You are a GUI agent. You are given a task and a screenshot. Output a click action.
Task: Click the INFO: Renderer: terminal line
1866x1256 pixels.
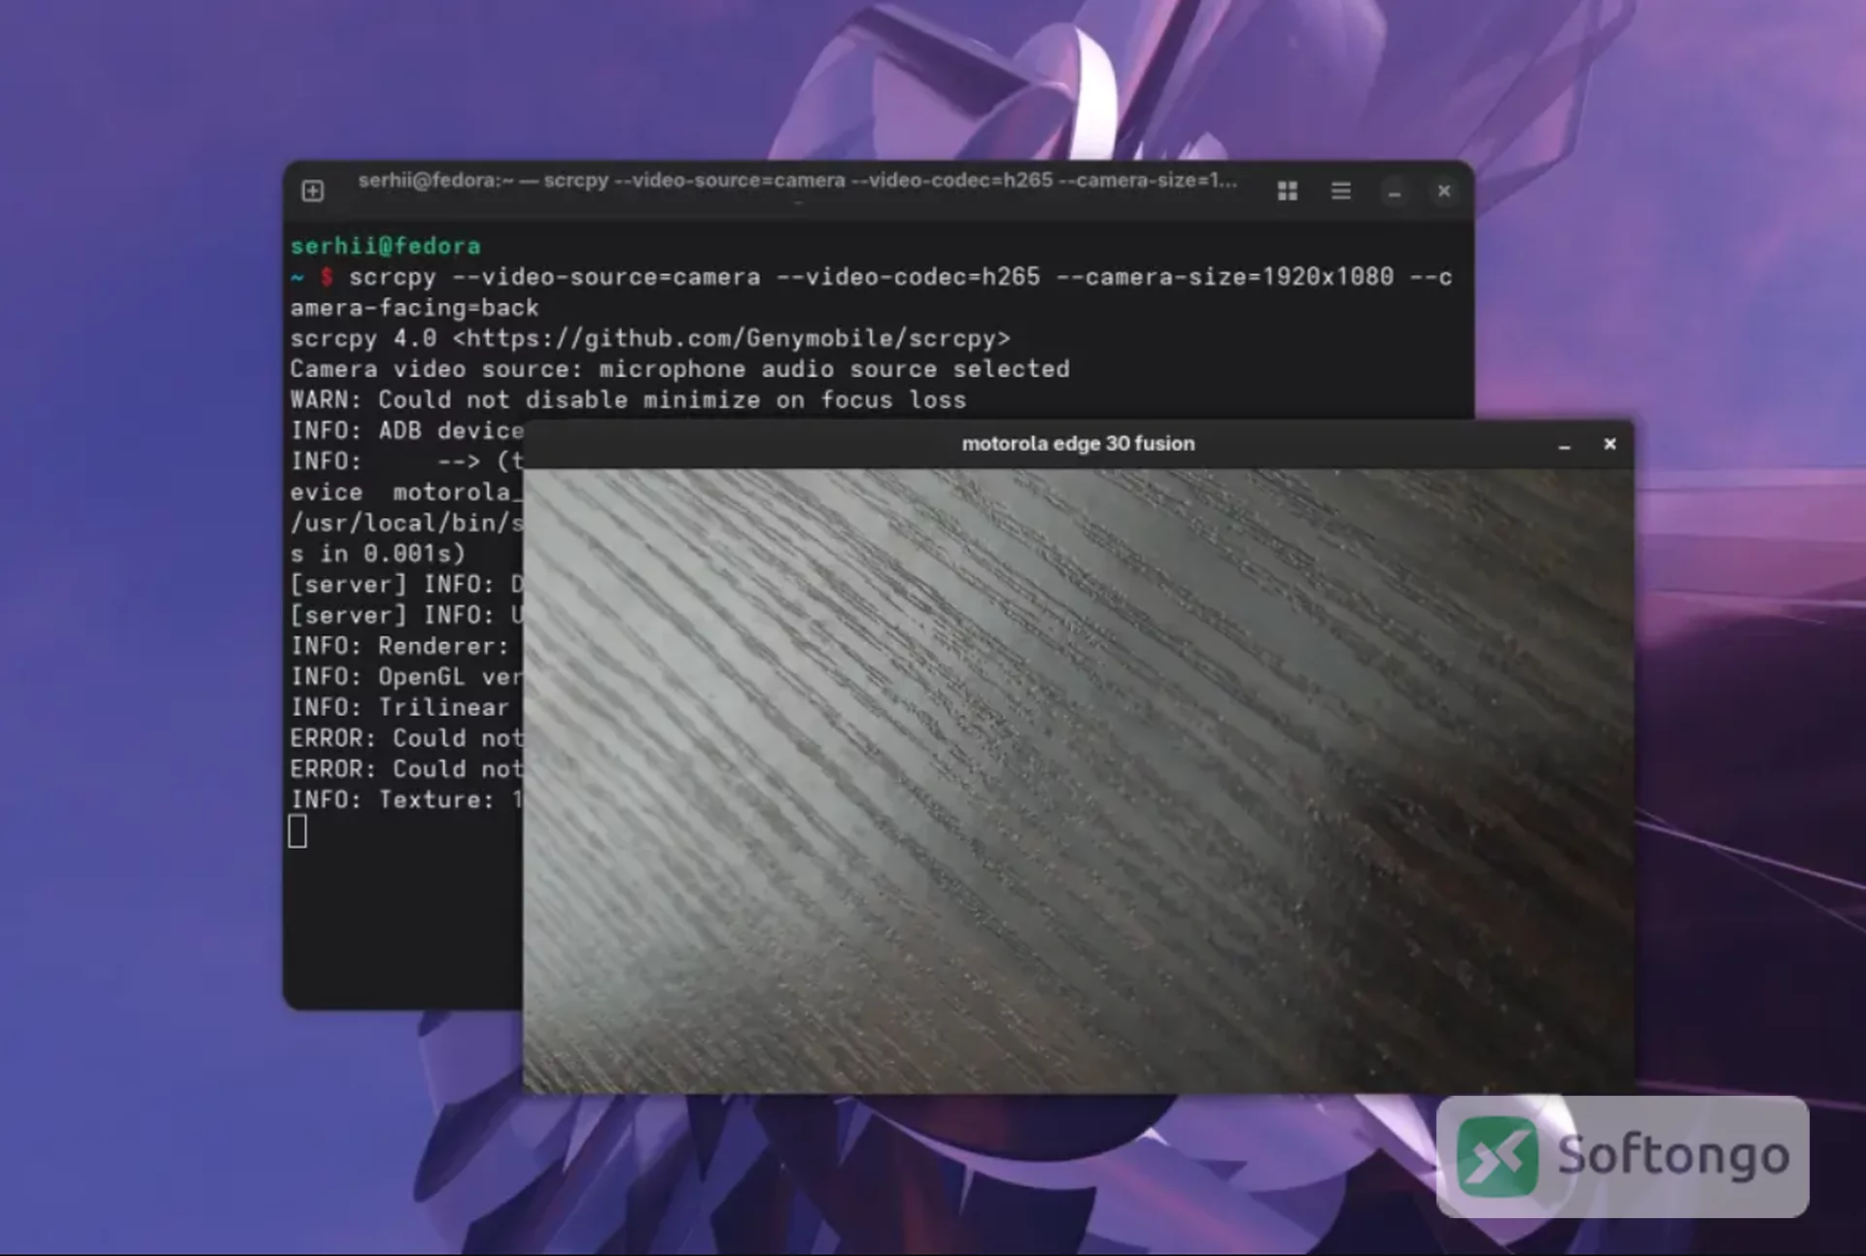point(399,646)
